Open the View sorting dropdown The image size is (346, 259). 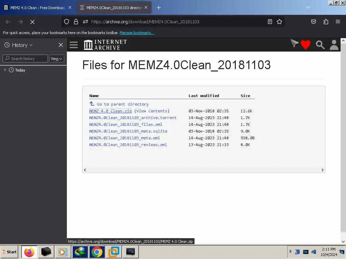56,59
